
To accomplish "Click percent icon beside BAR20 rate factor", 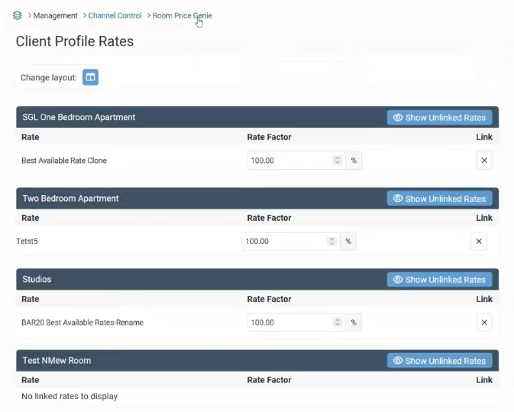I will [354, 323].
